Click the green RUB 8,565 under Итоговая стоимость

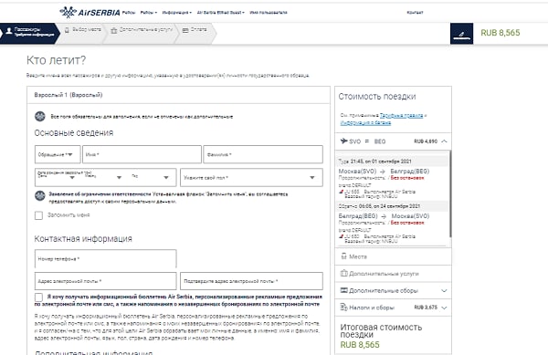click(x=360, y=345)
